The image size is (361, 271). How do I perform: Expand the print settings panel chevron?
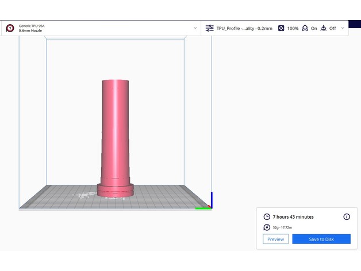tap(343, 28)
